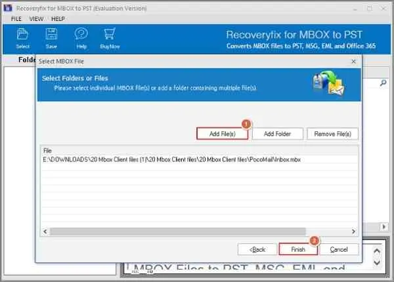Viewport: 394px width, 282px height.
Task: Close the Select MBOX File dialog
Action: pos(353,61)
